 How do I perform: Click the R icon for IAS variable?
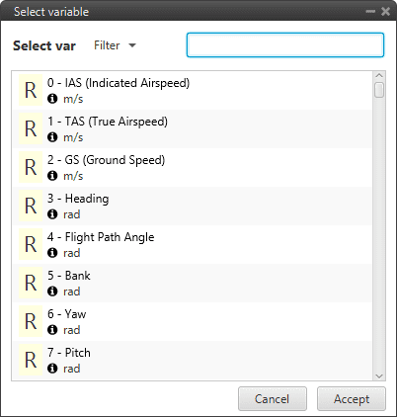tap(31, 90)
